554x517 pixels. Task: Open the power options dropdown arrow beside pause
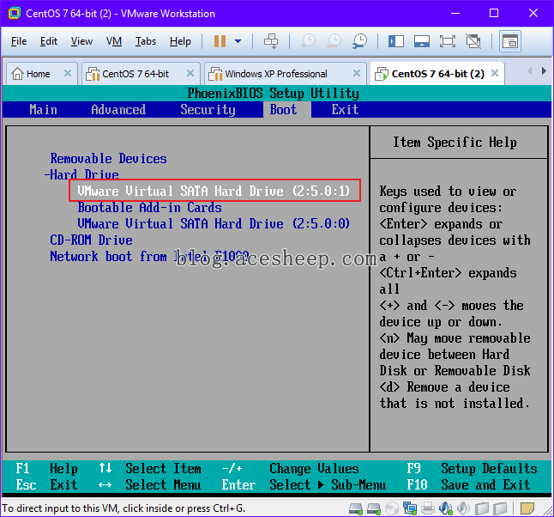point(238,41)
